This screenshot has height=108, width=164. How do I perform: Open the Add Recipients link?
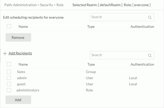[20, 53]
